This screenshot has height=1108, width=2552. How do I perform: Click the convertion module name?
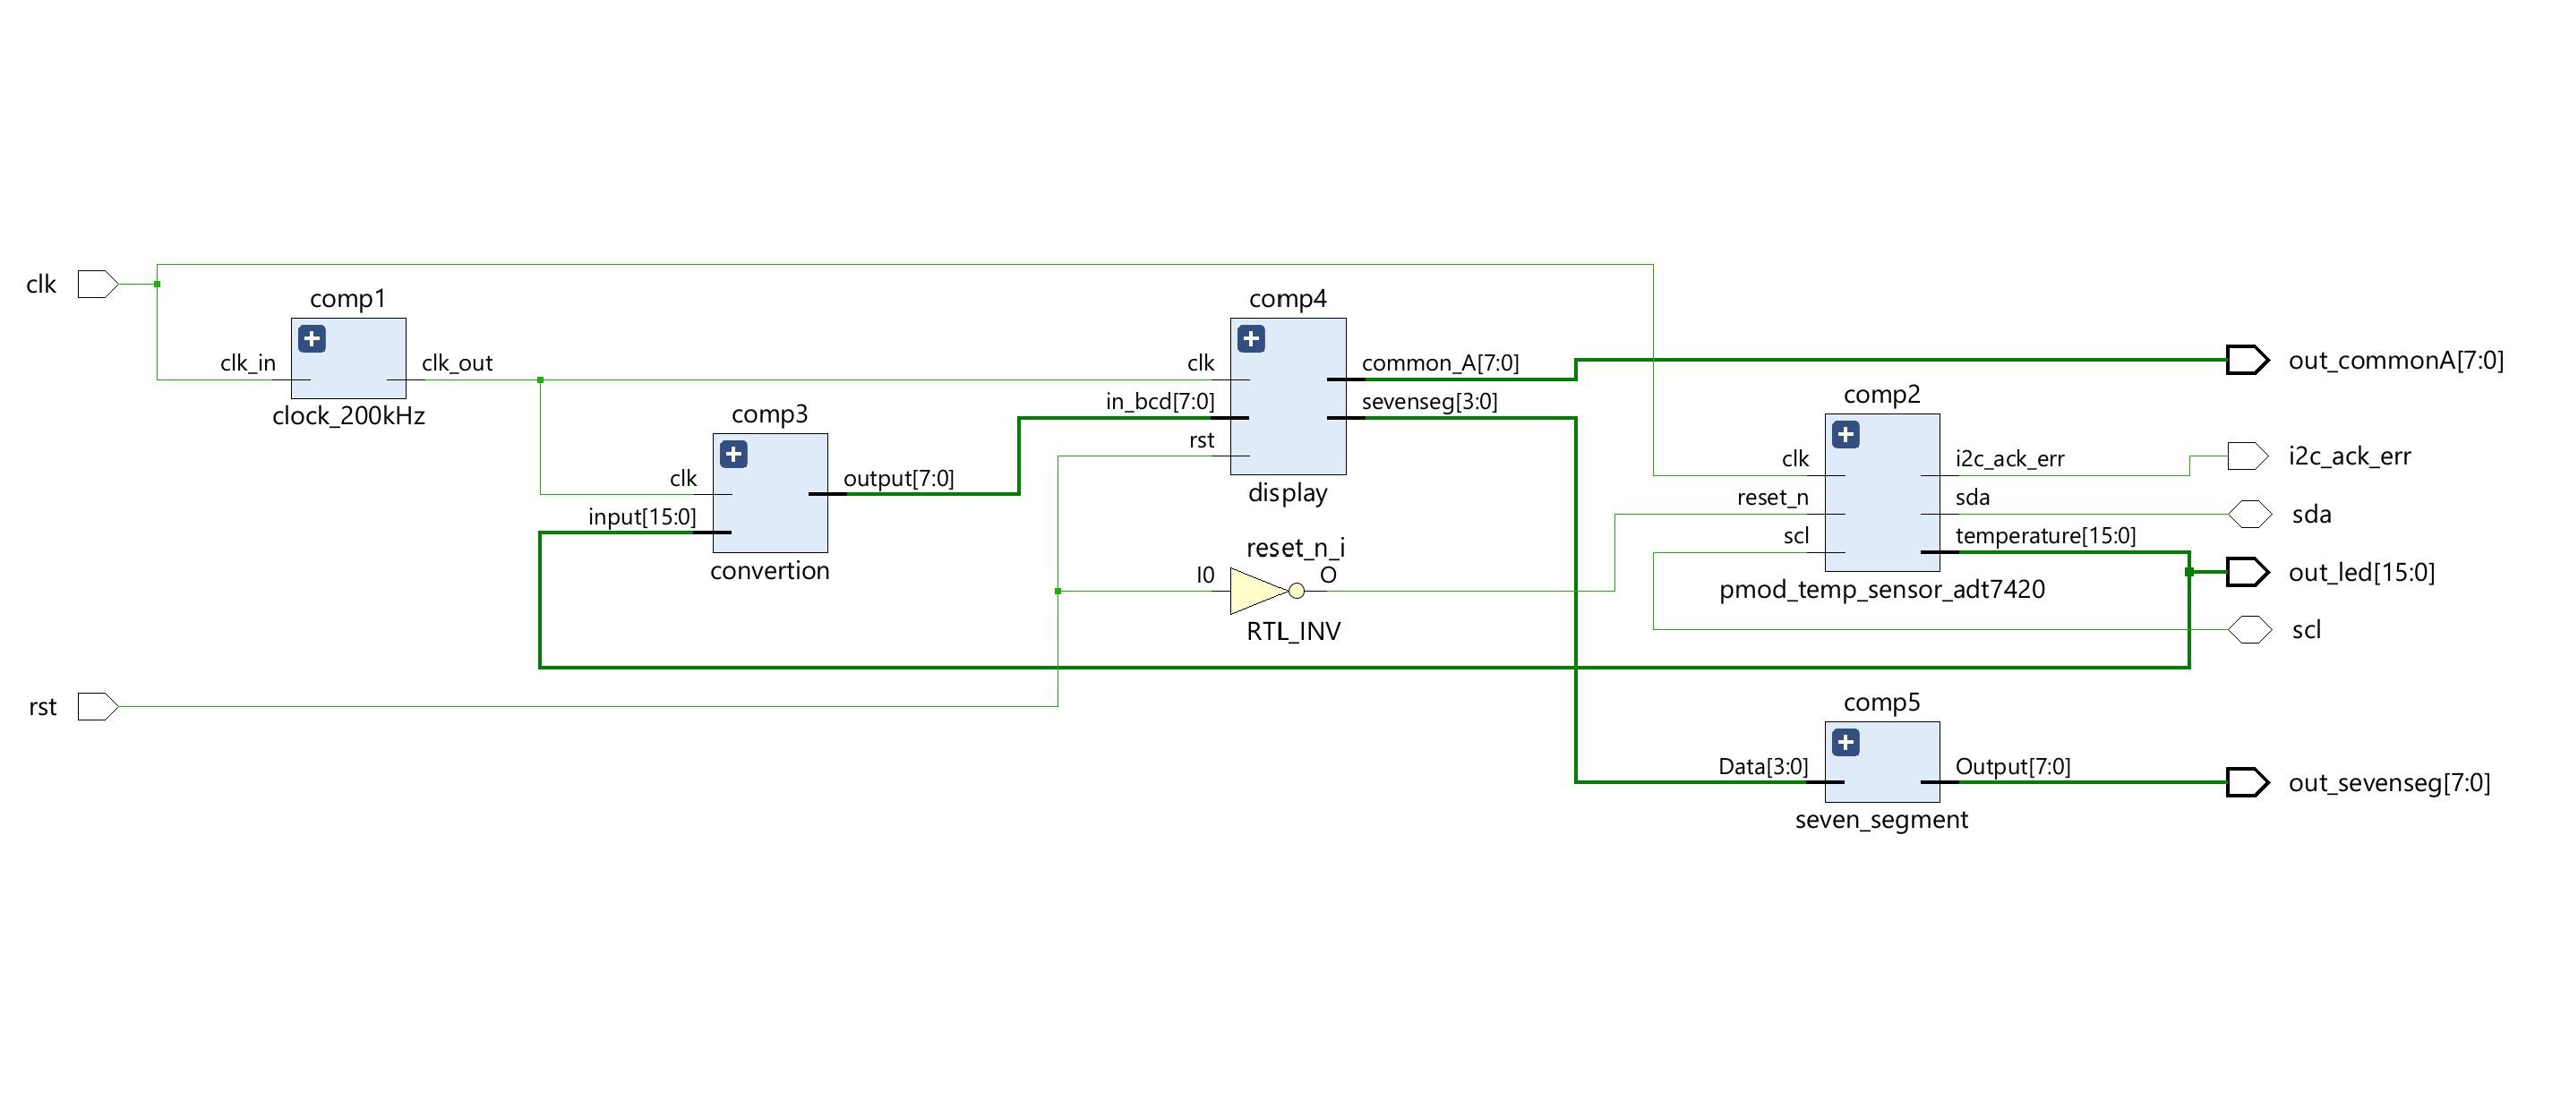pyautogui.click(x=770, y=570)
